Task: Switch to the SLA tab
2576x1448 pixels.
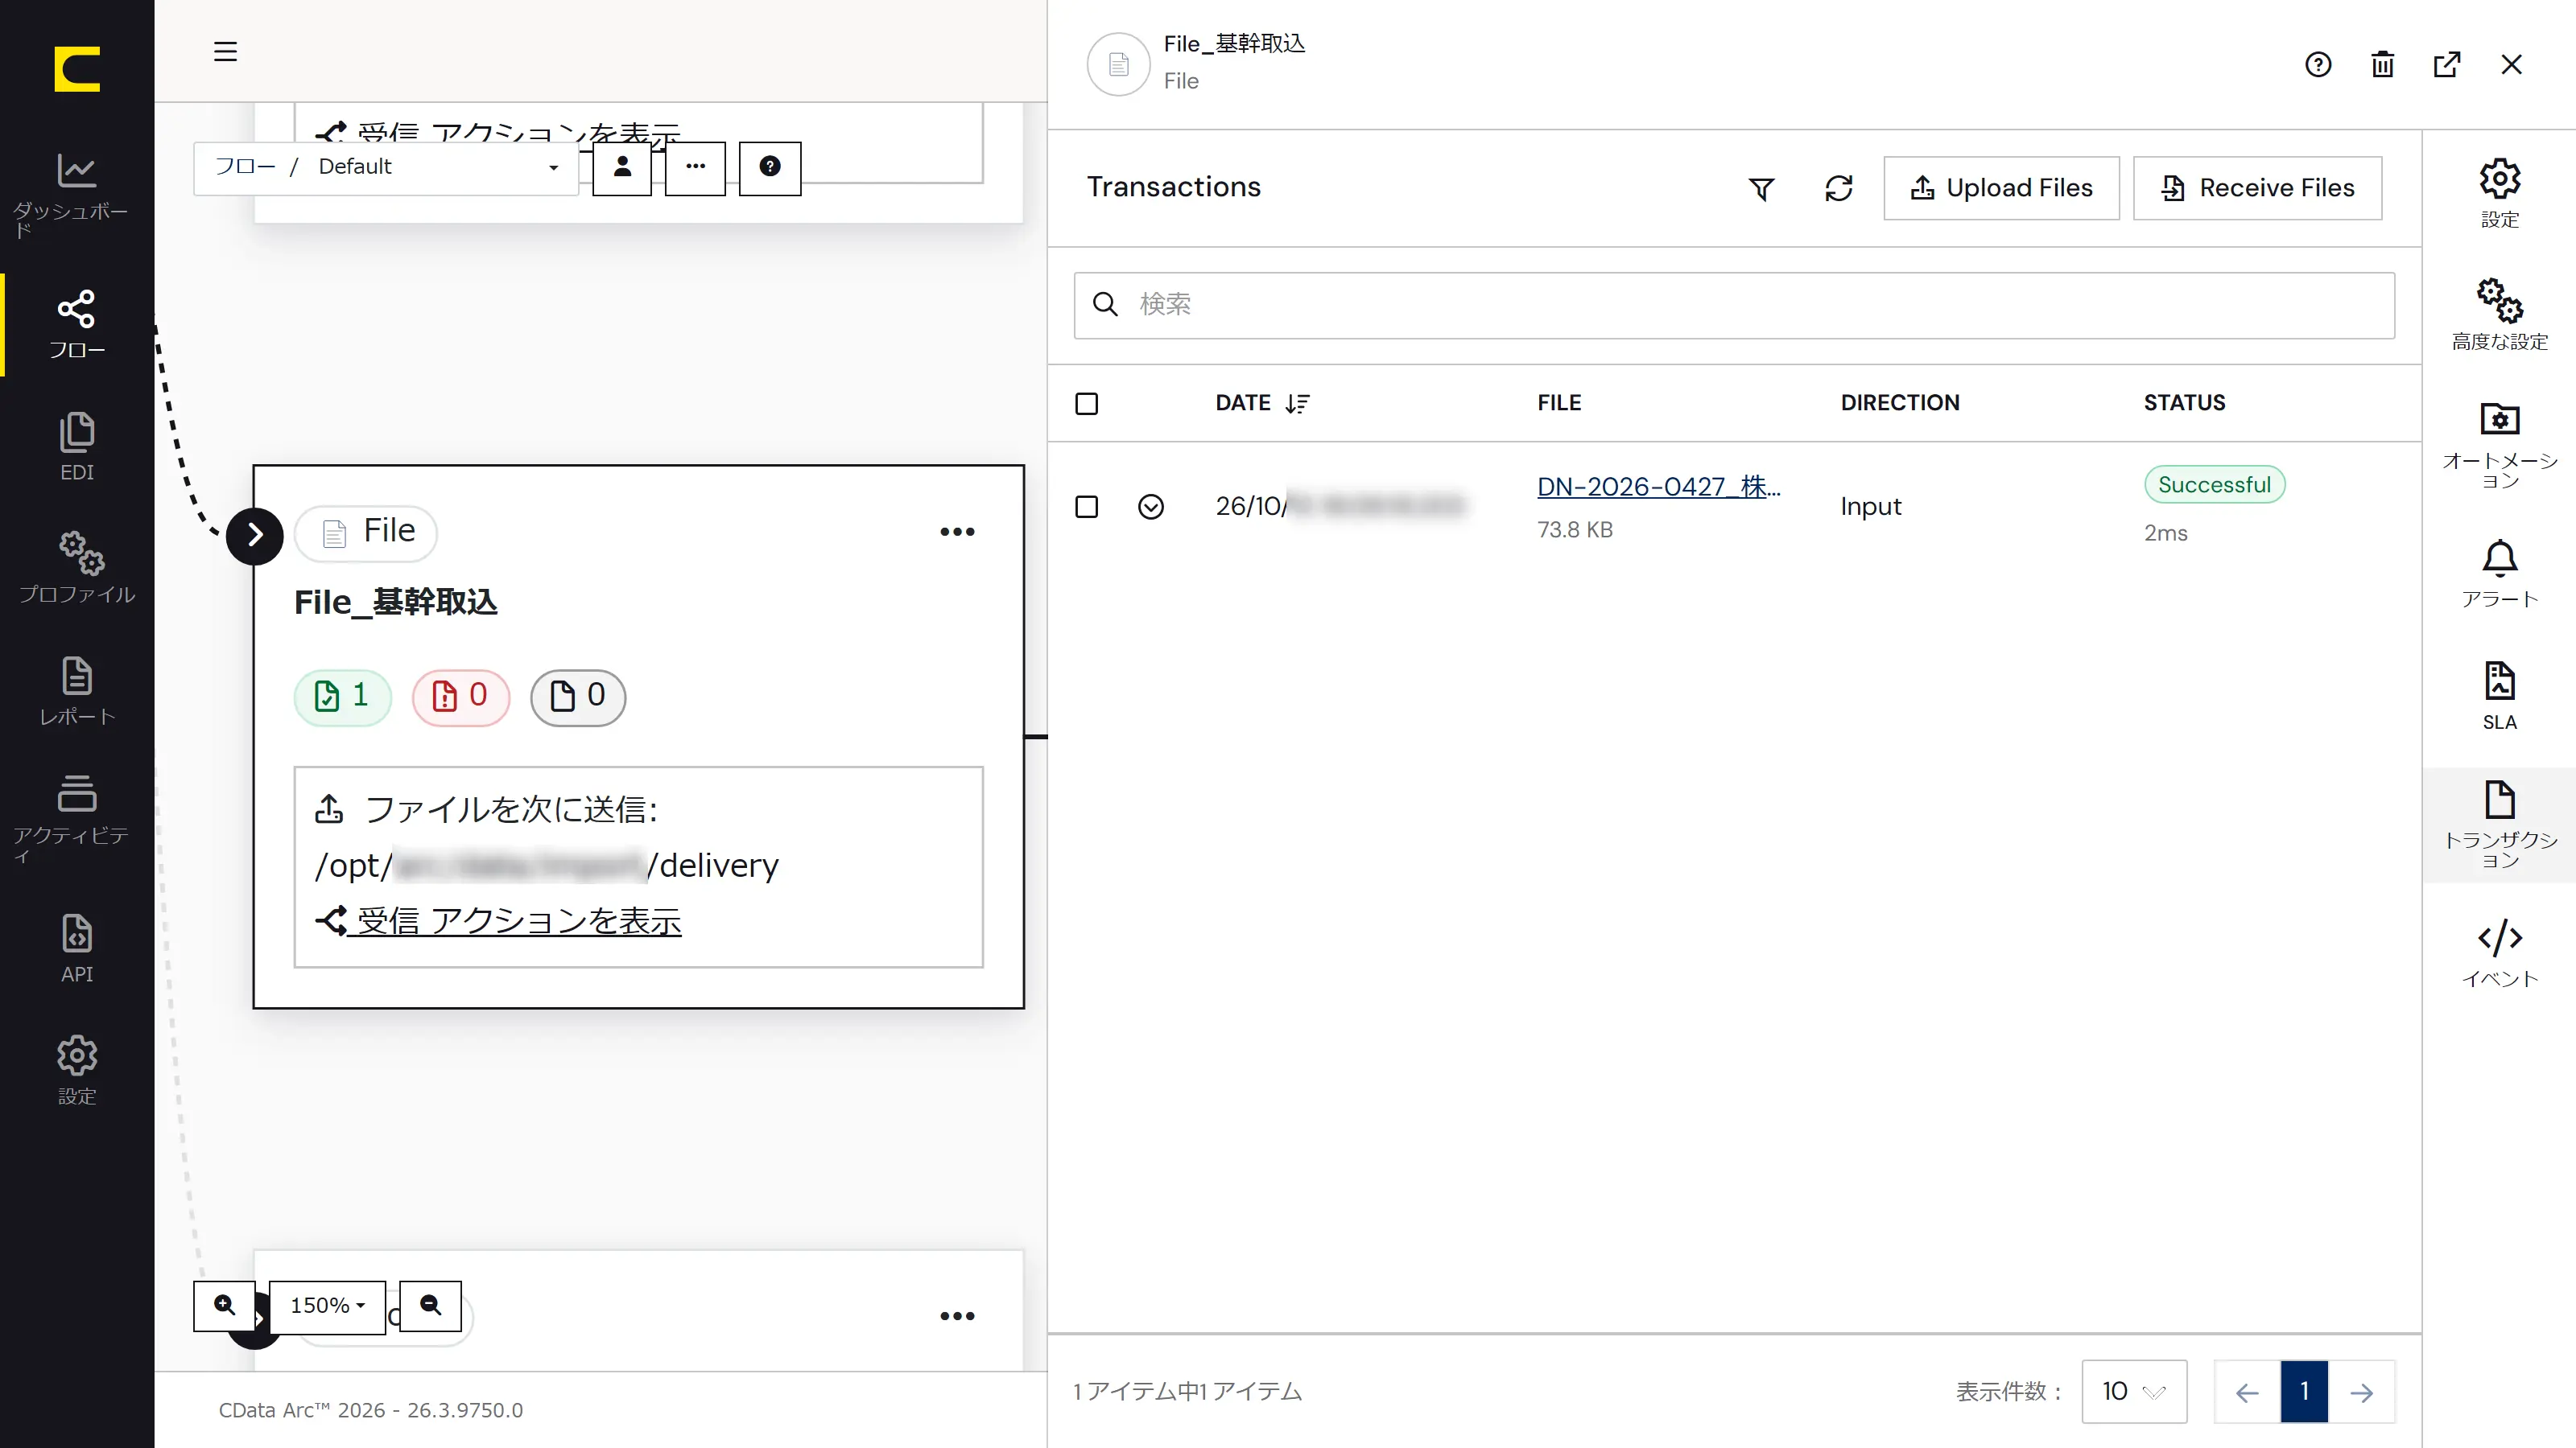Action: point(2499,697)
